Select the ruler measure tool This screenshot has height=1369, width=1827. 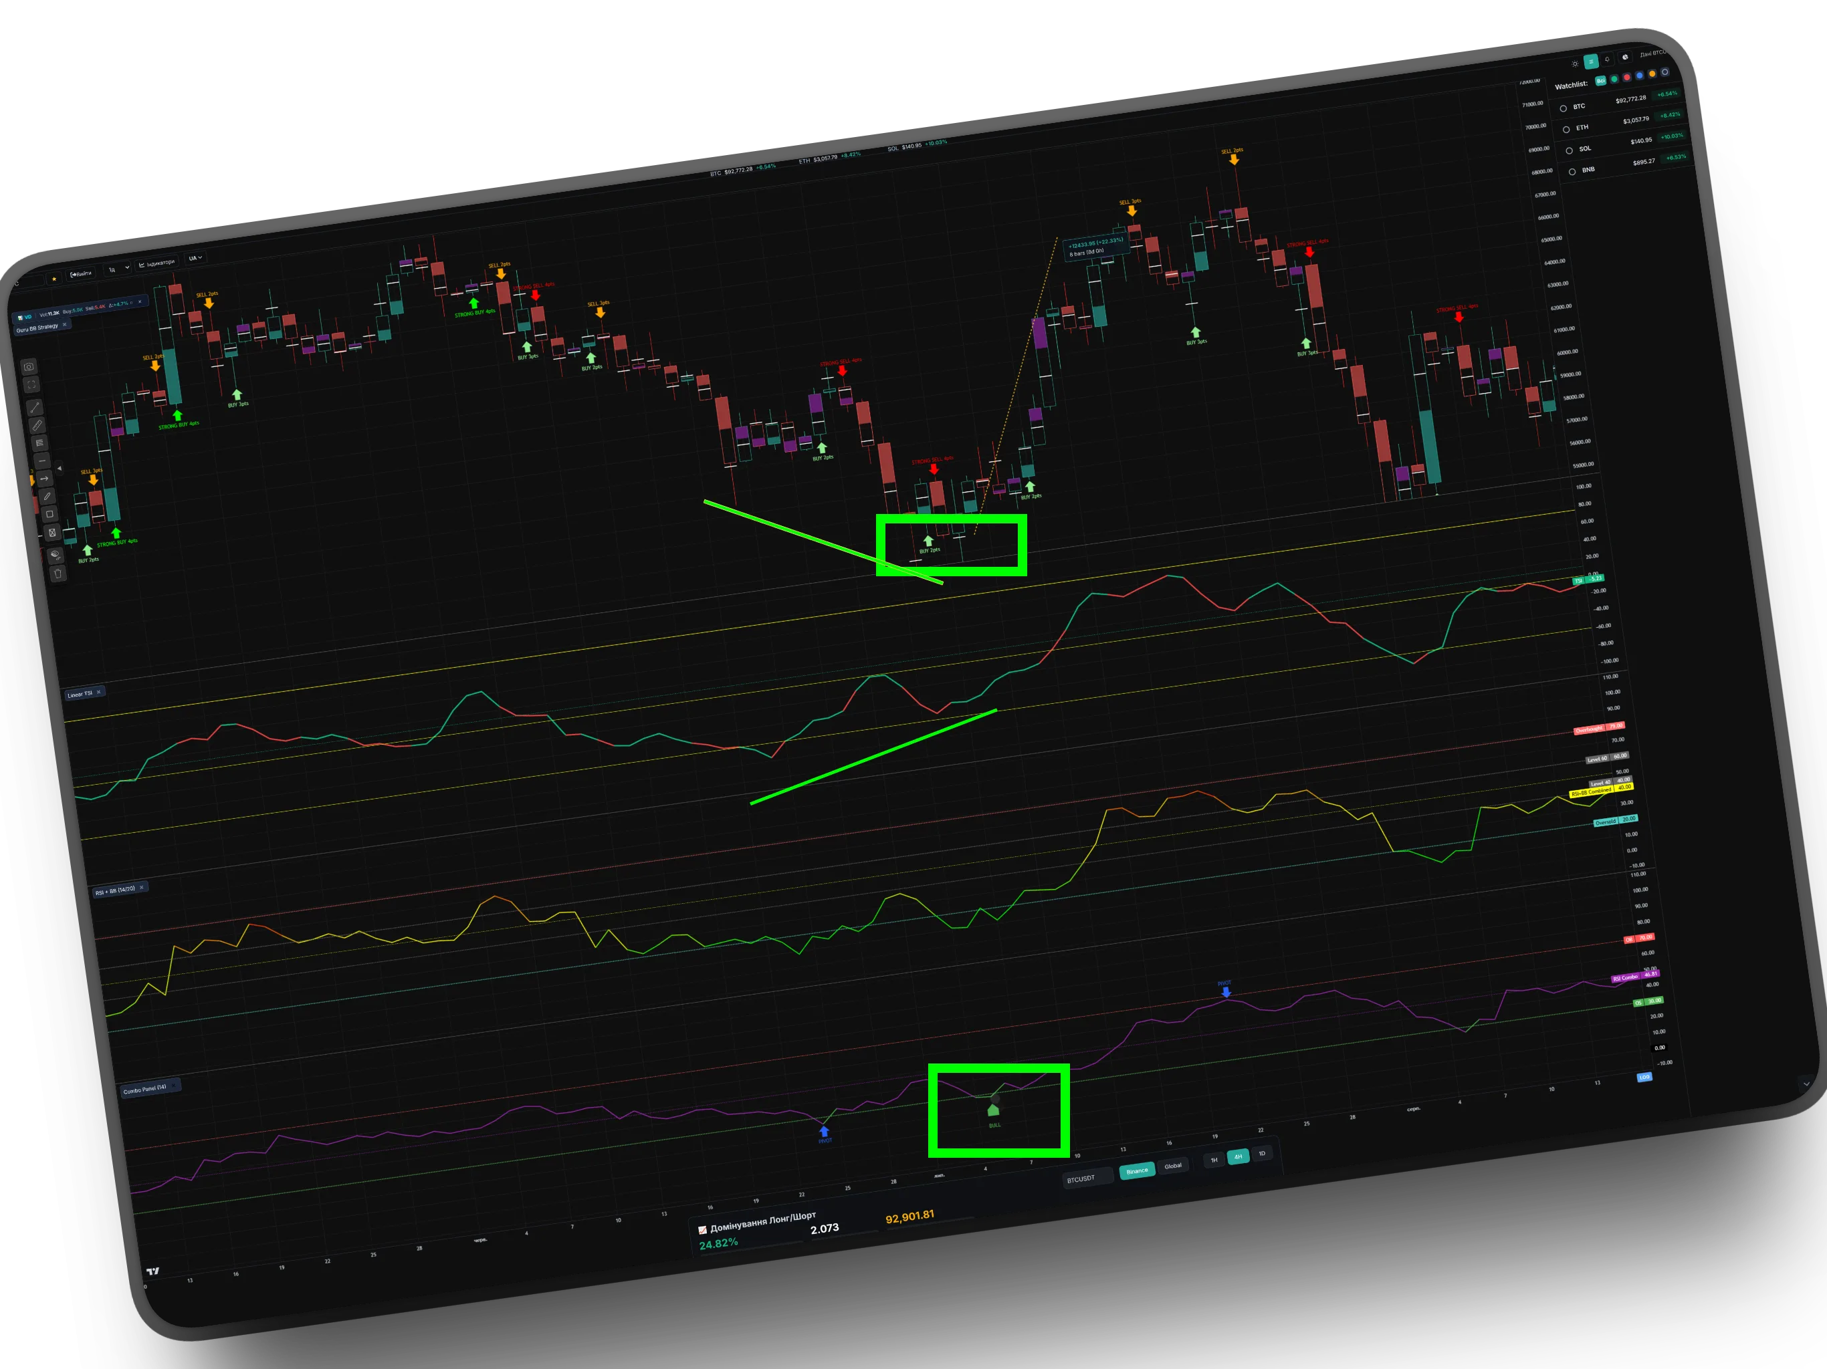pos(37,426)
